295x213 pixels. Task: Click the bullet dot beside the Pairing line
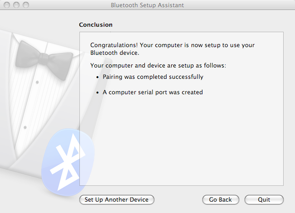[x=97, y=77]
